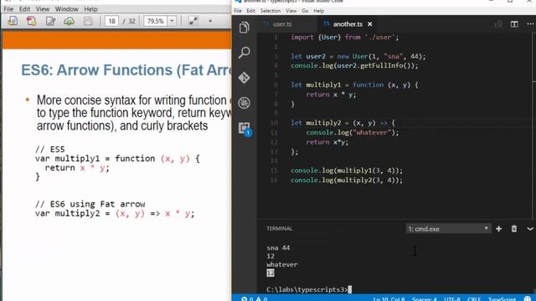Image resolution: width=536 pixels, height=301 pixels.
Task: Open the PDF toolbar's small arrow to the right of the diagonal double-arrow icon
Action: [x=210, y=21]
